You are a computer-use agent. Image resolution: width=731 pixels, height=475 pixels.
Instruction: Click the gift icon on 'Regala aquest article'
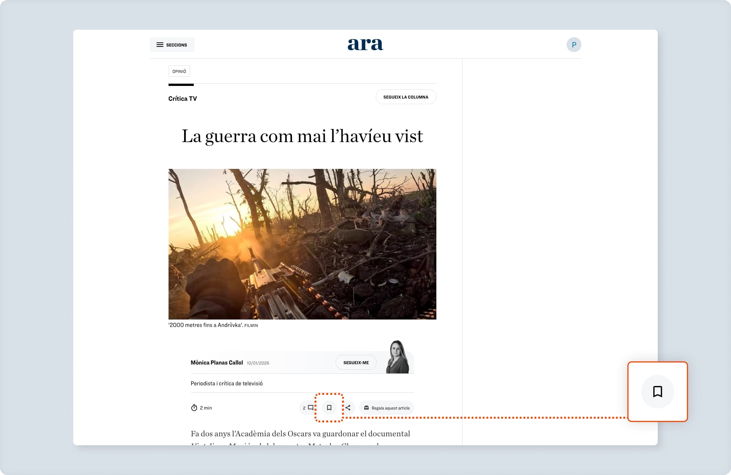[366, 407]
